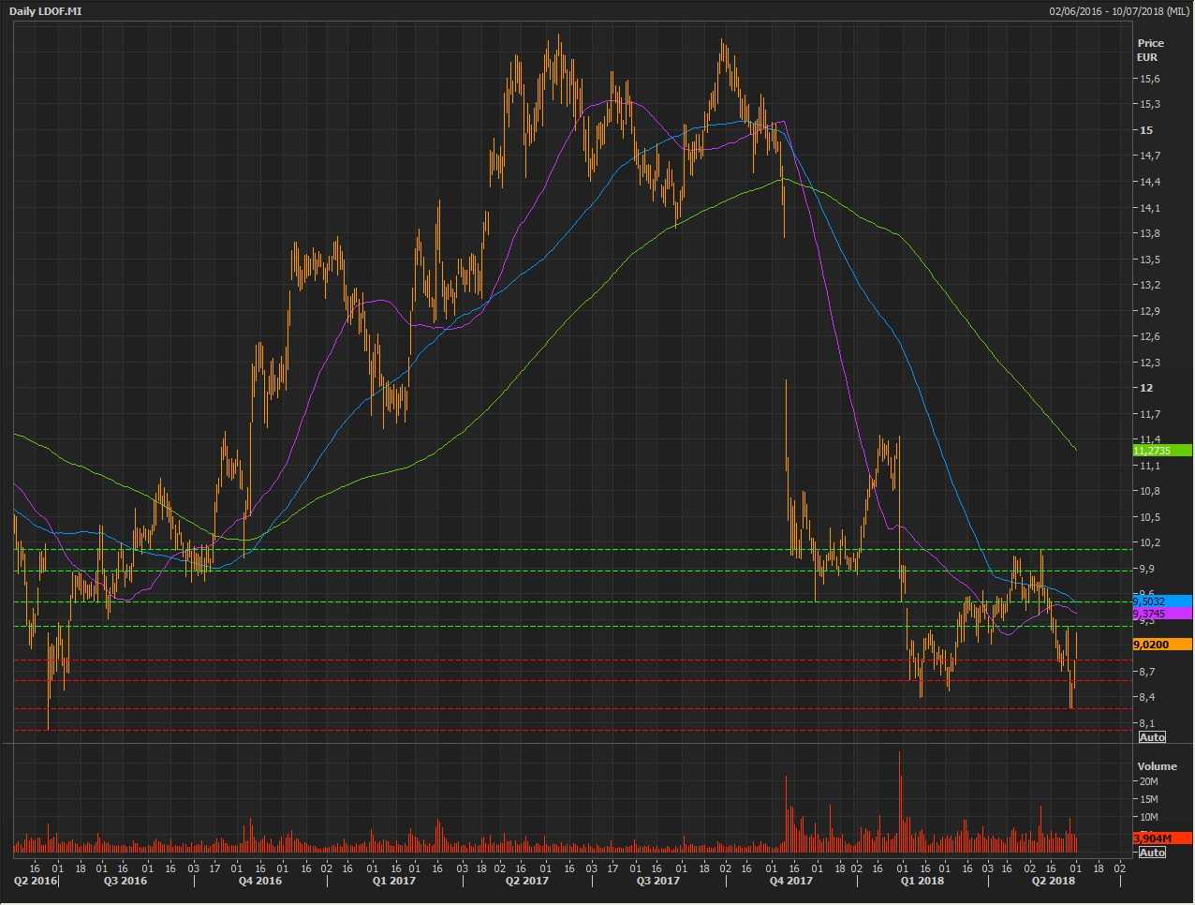The image size is (1195, 905).
Task: Click the Q2 2017 label on time axis
Action: [526, 882]
